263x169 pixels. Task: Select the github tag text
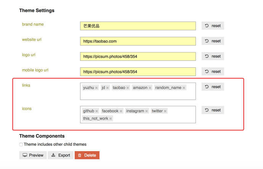point(88,111)
